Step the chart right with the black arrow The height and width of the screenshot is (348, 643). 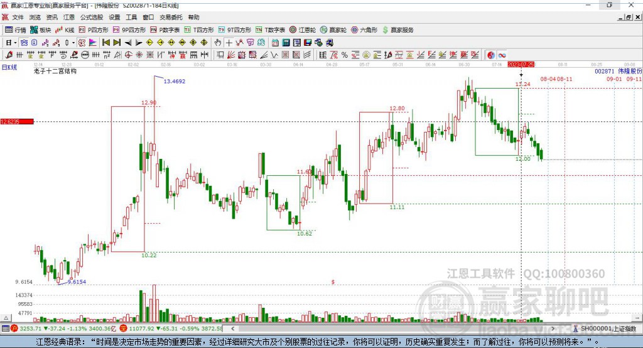click(x=139, y=43)
